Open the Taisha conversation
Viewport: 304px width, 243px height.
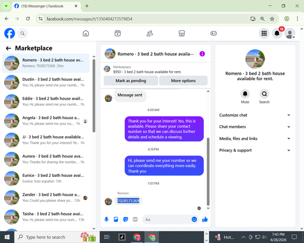tap(46, 217)
